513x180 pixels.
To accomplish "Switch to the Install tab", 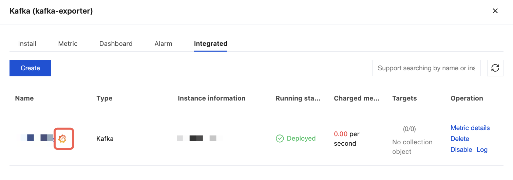I will click(x=27, y=43).
